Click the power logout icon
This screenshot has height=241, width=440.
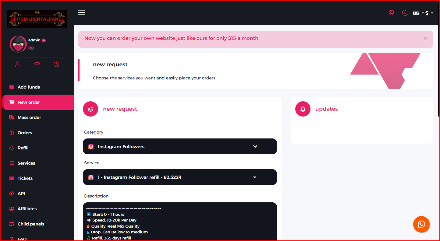tap(56, 64)
